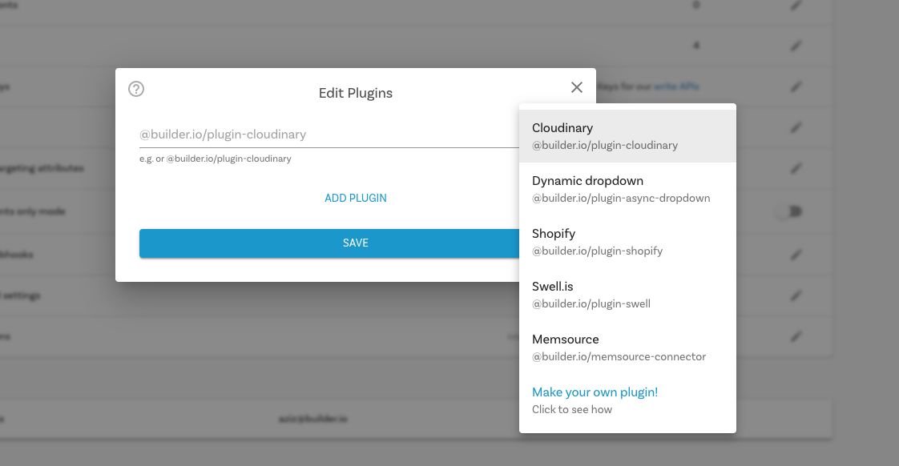Focus the plugin name input field
This screenshot has width=899, height=466.
point(329,135)
